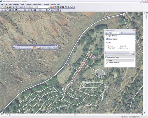This screenshot has height=118, width=148.
Task: Select the Identify (blue i) tool
Action: tap(35, 10)
